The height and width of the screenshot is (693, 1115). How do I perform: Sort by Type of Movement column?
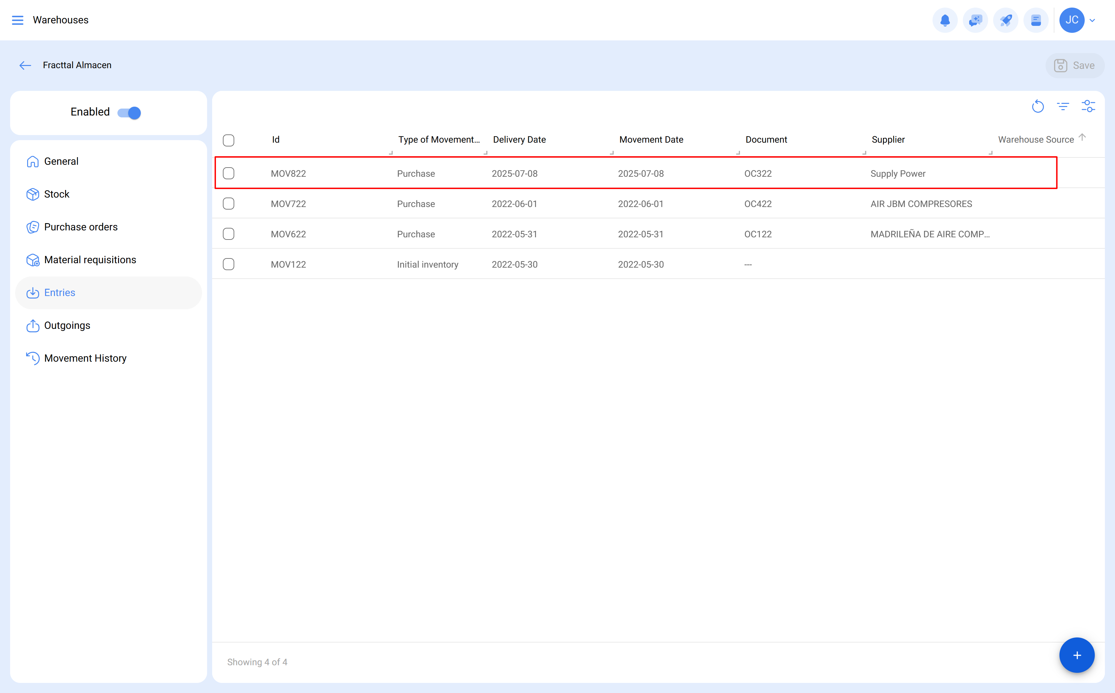coord(439,139)
